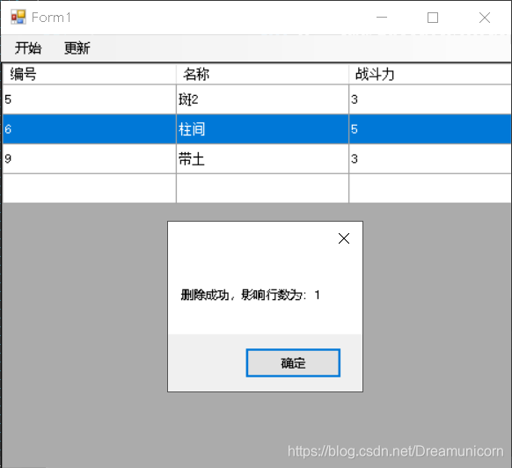Click the Form1 window icon

[x=18, y=17]
